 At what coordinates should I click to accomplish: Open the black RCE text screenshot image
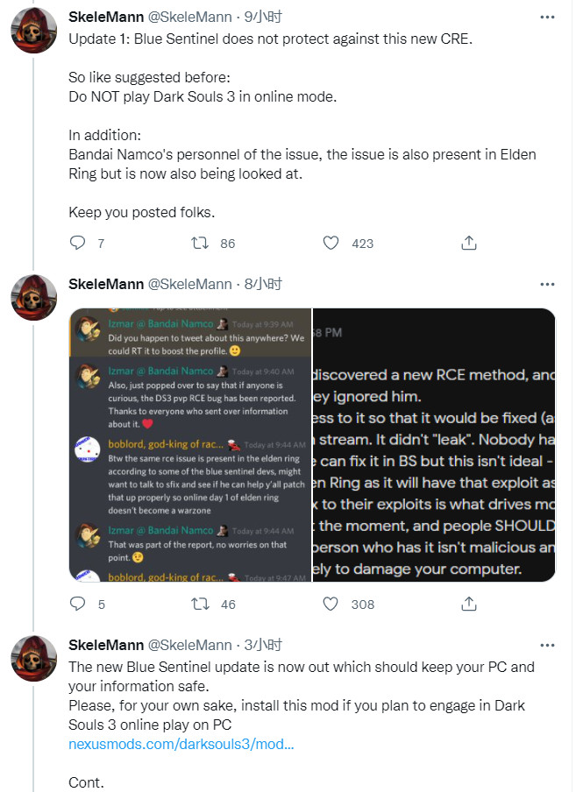point(435,444)
